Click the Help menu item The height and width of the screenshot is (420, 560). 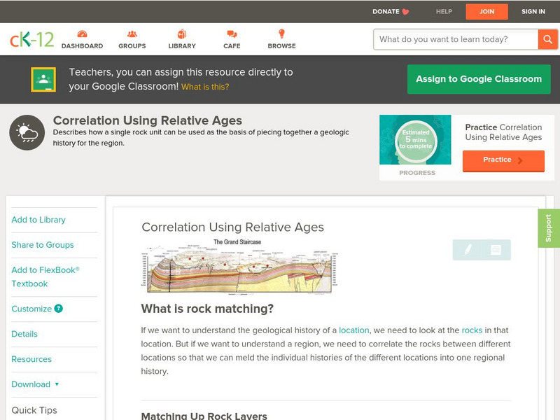[x=444, y=11]
